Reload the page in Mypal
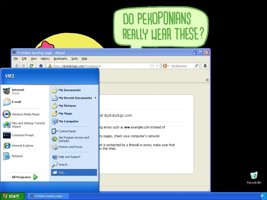The height and width of the screenshot is (200, 267). [x=31, y=66]
